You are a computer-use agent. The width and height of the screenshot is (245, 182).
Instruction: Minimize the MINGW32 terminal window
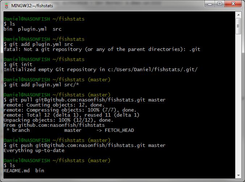click(x=210, y=4)
